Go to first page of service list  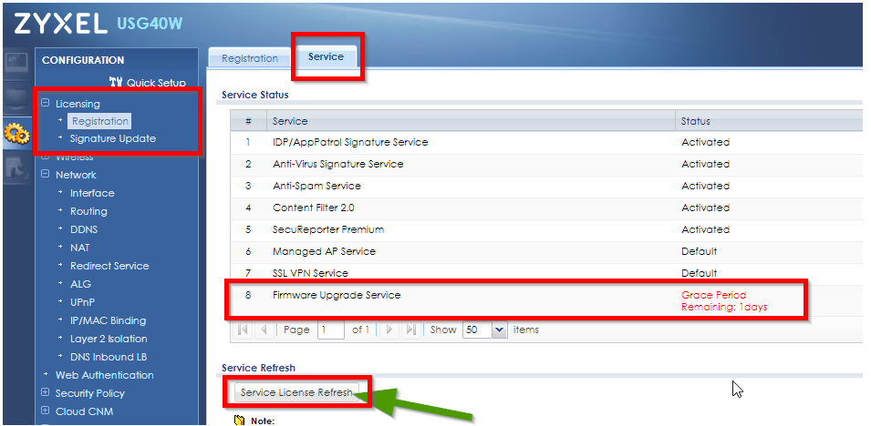[242, 330]
